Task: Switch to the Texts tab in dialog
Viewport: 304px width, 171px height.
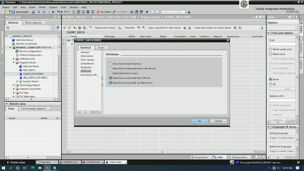Action: click(x=101, y=47)
